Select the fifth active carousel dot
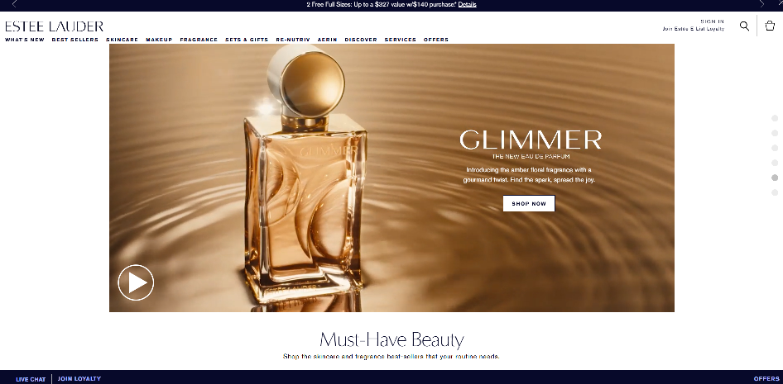Screen dimensions: 783x384 click(775, 178)
